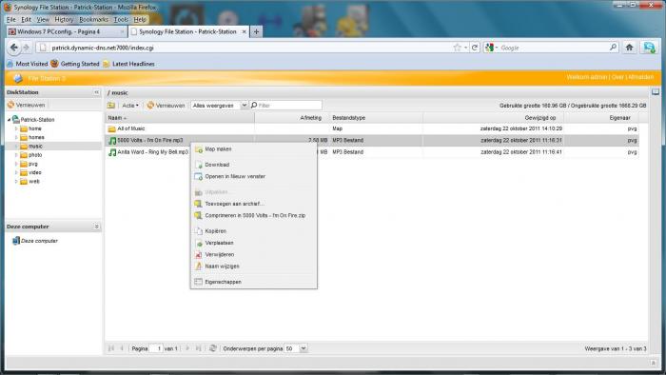Sort by the Gewijzigd op column header
The height and width of the screenshot is (375, 666).
tap(493, 118)
